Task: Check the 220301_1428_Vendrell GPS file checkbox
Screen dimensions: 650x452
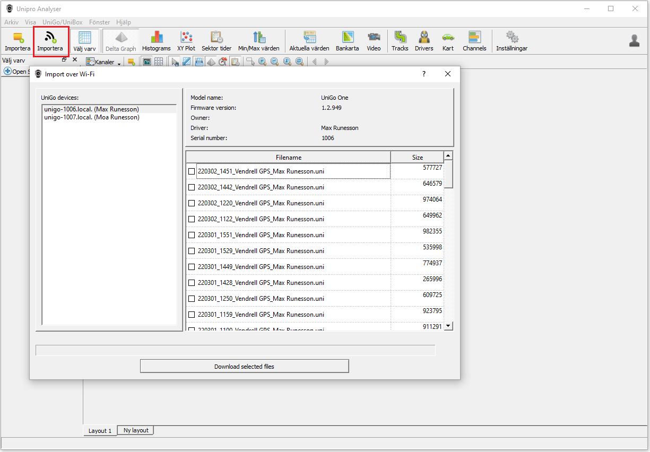Action: pos(192,283)
